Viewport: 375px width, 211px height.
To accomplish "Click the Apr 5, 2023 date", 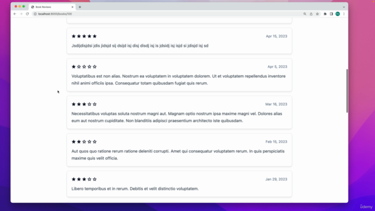I will click(x=277, y=66).
